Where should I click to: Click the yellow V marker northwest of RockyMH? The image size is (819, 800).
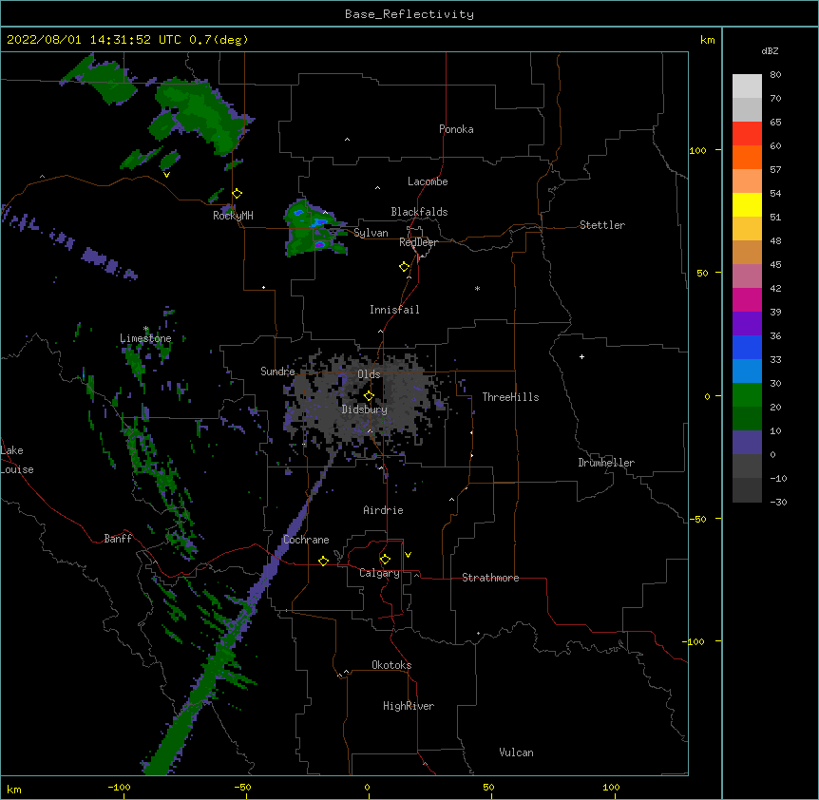[x=166, y=175]
